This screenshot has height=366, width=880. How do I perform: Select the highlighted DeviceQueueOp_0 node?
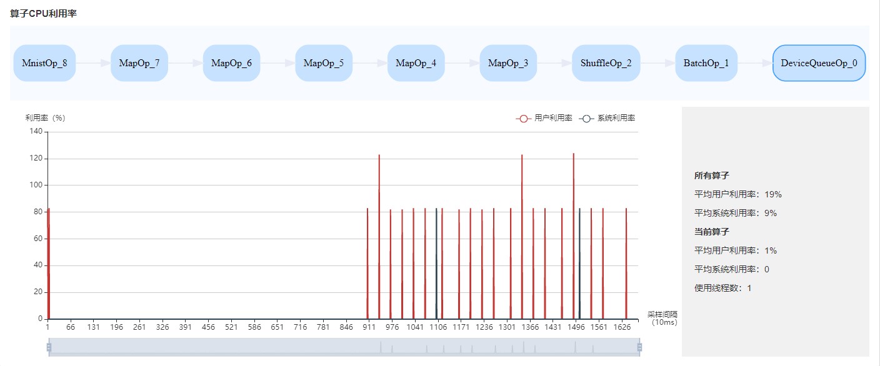click(819, 63)
